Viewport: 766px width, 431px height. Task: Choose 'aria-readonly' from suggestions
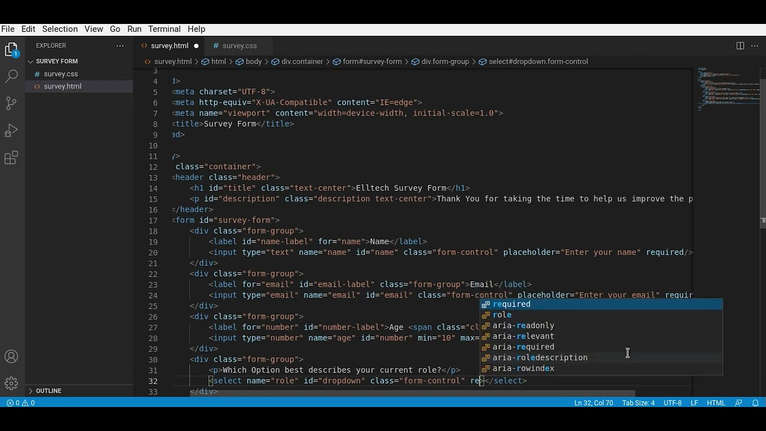pyautogui.click(x=601, y=326)
